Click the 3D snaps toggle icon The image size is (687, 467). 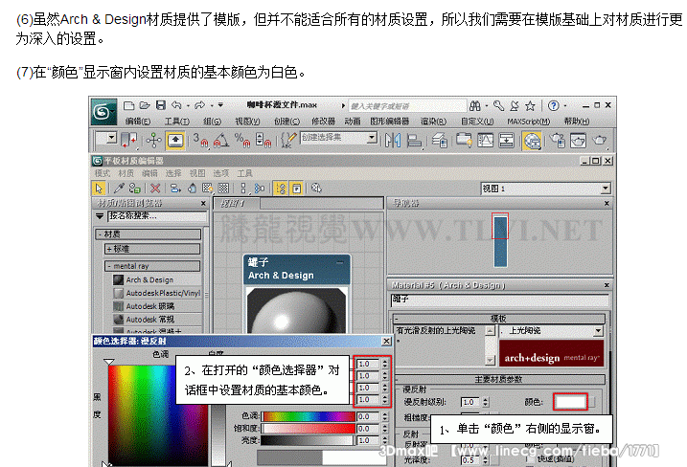tap(200, 140)
